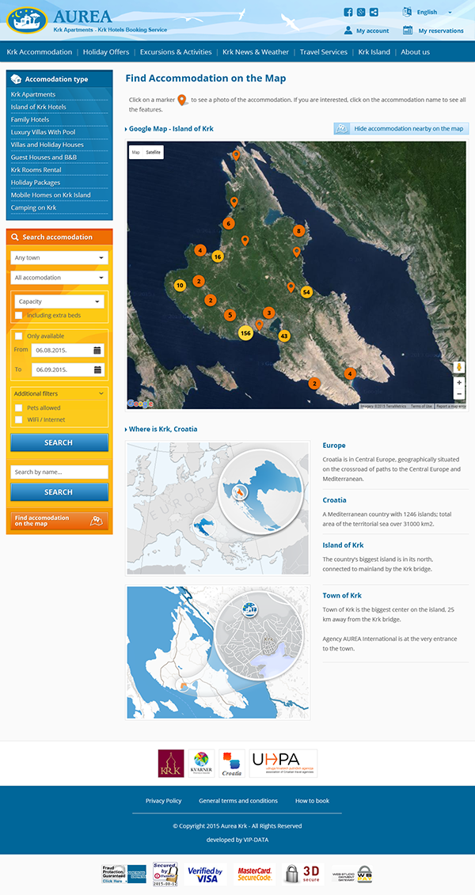Open General terms and conditions link
This screenshot has height=895, width=475.
[x=238, y=801]
